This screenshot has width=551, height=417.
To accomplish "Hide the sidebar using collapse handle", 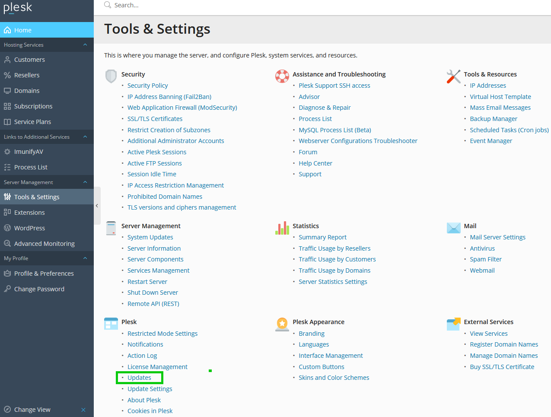I will [x=97, y=206].
